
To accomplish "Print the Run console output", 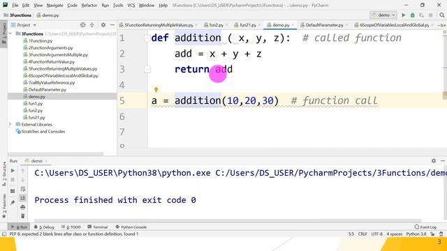I will tap(23, 207).
